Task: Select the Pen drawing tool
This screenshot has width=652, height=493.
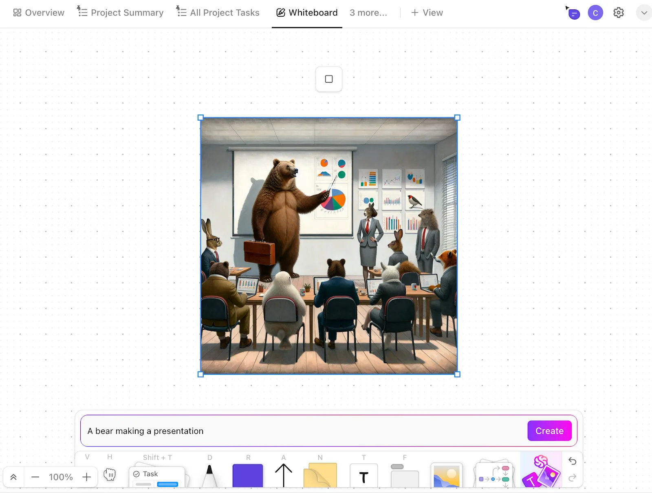Action: pos(209,475)
